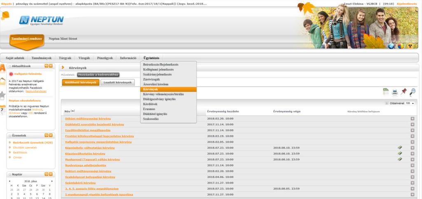
Task: Click the red pushpin icon
Action: [x=403, y=92]
